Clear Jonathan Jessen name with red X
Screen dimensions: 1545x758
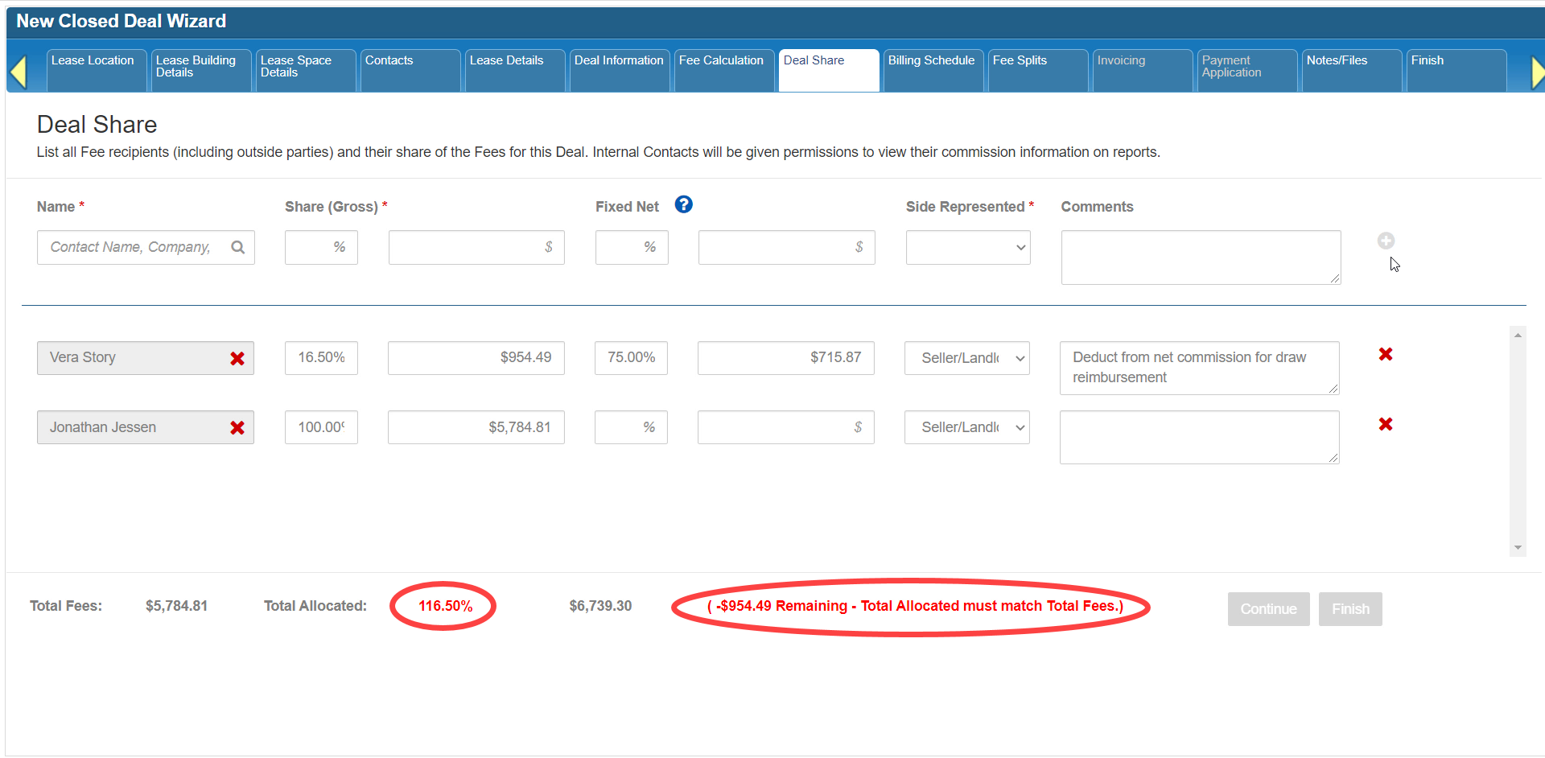click(x=237, y=428)
